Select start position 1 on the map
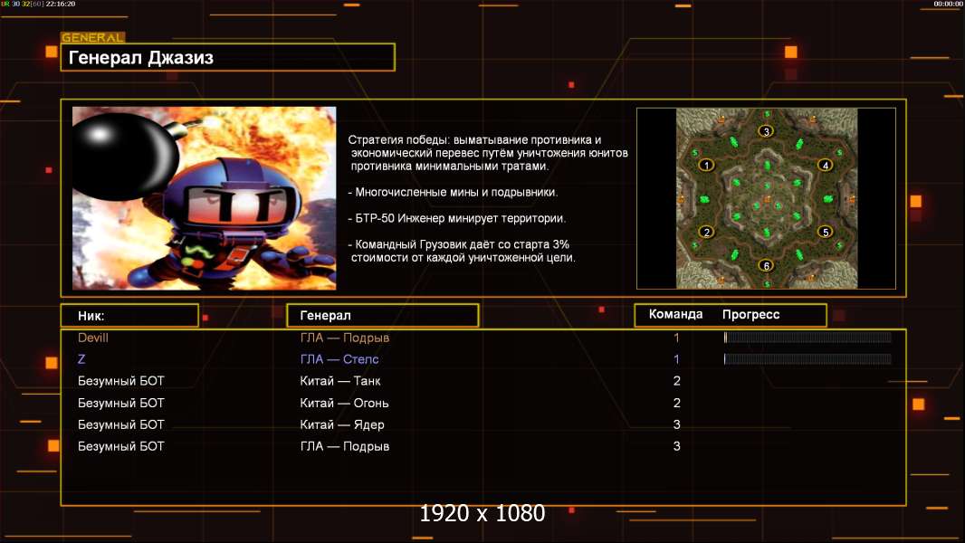 coord(706,165)
